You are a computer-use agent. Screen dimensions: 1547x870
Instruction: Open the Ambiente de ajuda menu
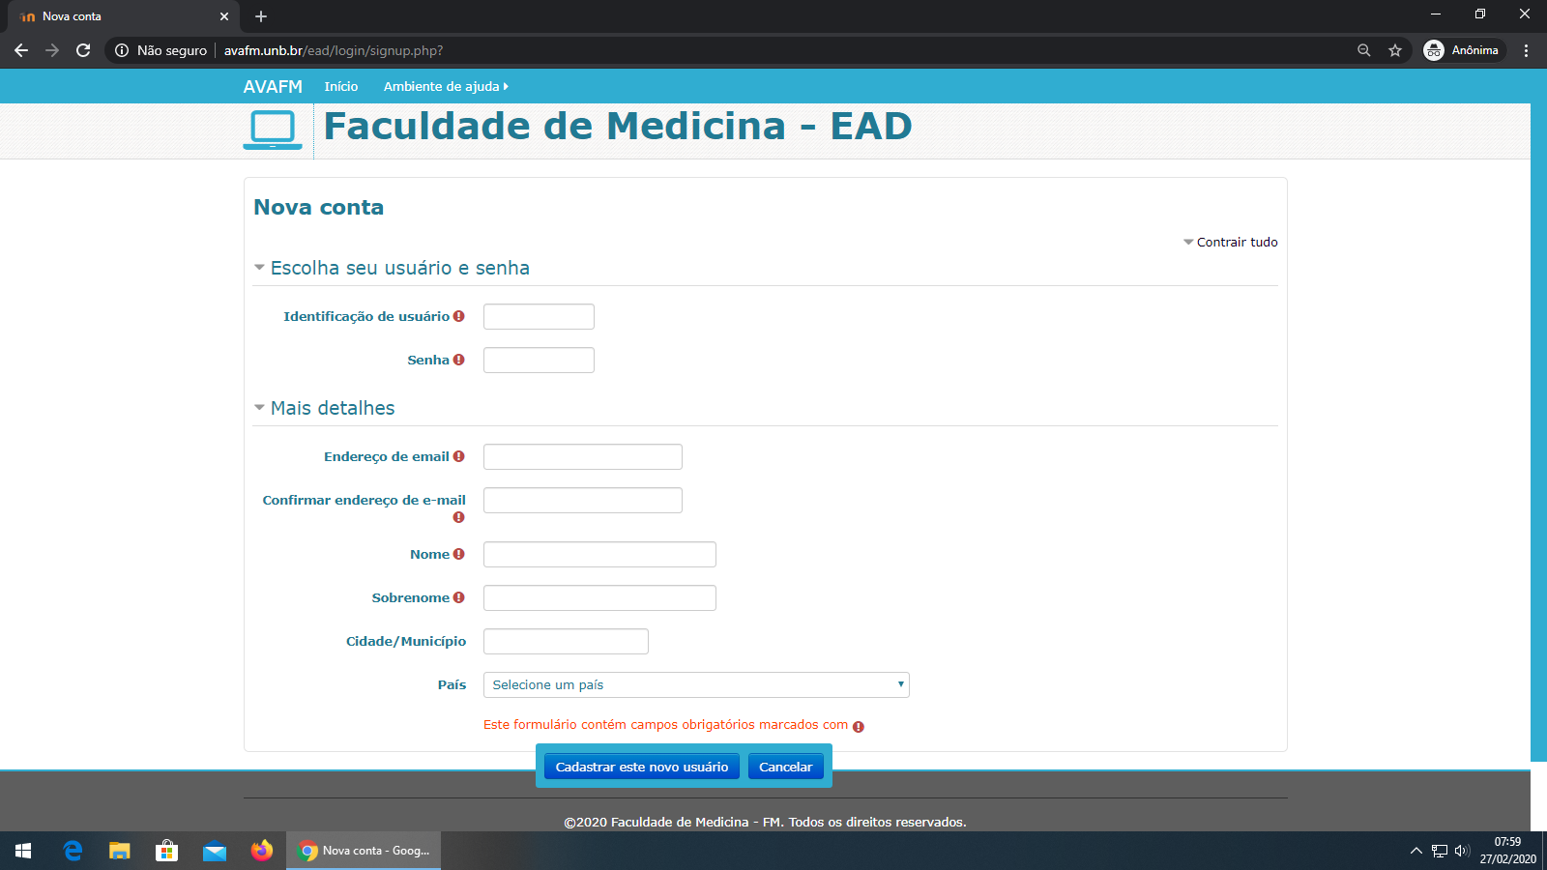(x=445, y=86)
